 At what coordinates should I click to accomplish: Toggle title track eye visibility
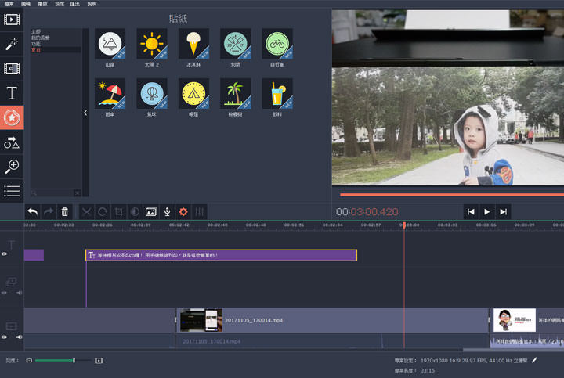4,254
